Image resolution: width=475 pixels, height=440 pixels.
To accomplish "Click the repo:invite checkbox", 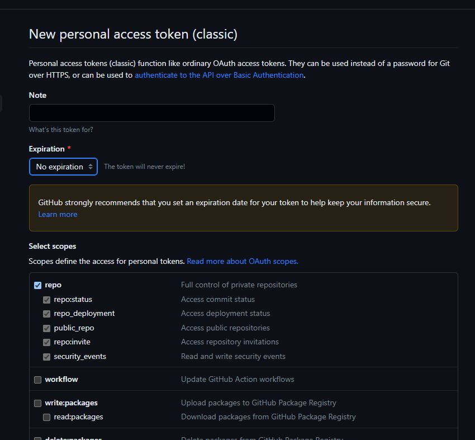I will coord(47,342).
